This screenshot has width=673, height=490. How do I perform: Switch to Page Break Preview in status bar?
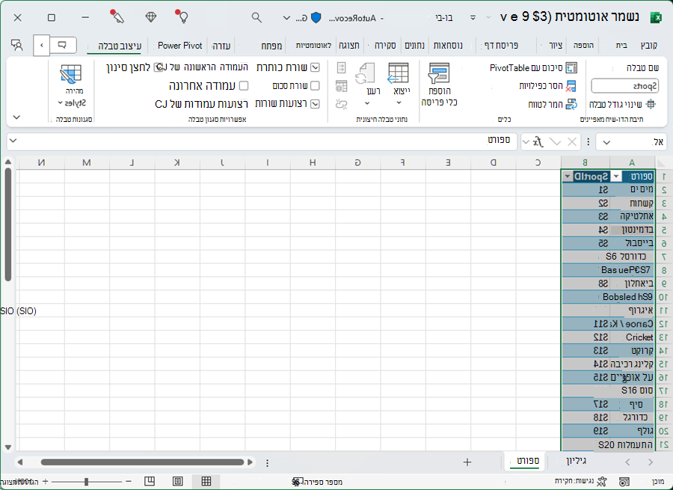click(x=150, y=481)
